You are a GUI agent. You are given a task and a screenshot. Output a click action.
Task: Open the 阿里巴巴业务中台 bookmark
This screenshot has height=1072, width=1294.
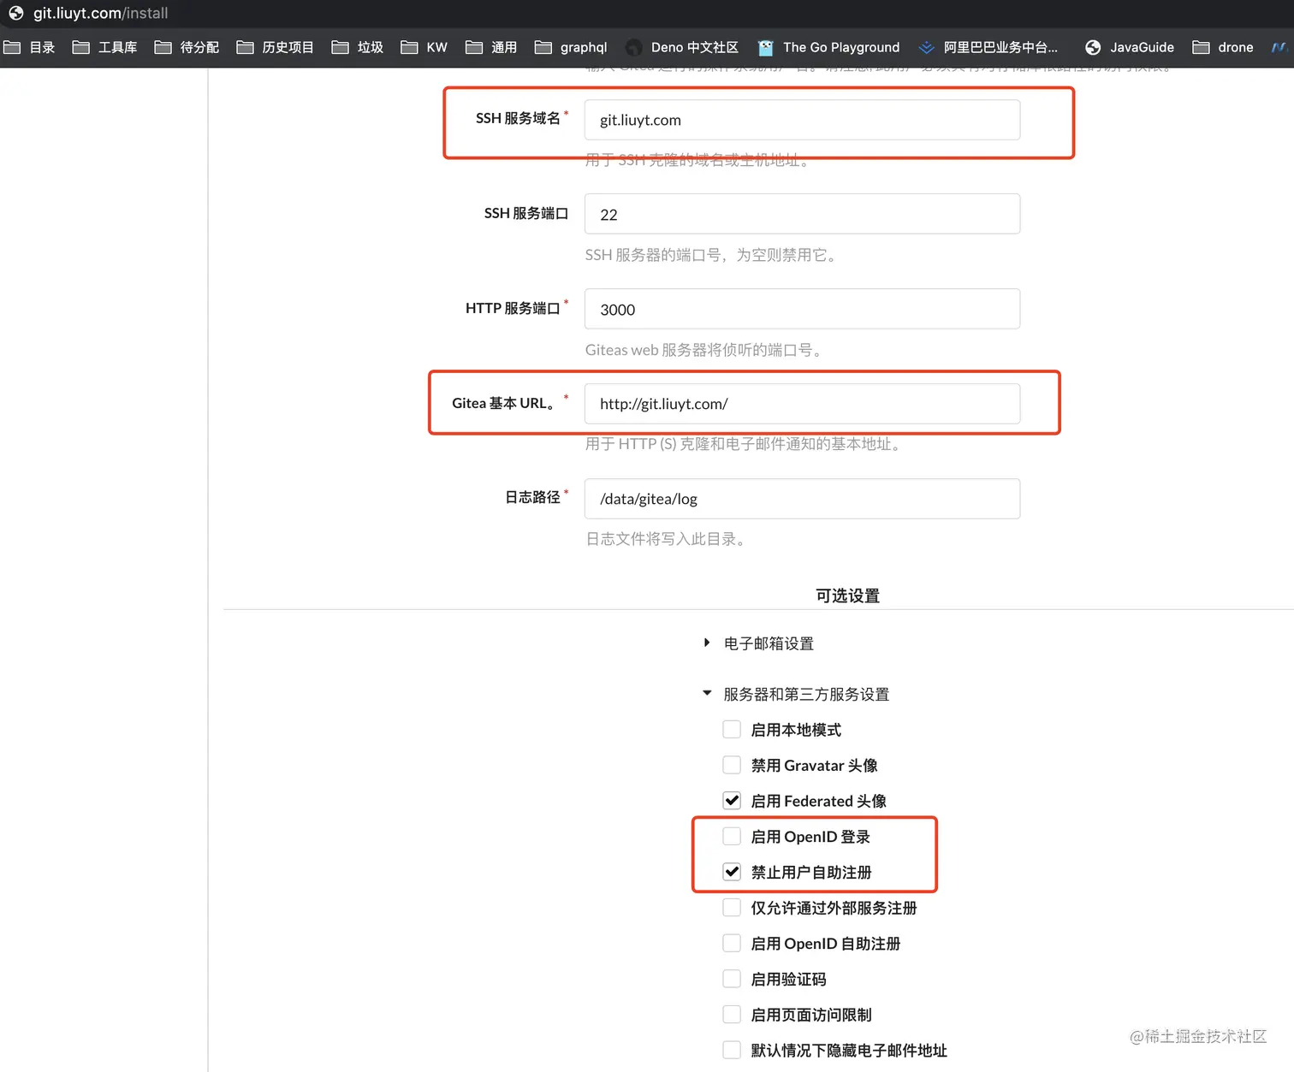(988, 47)
